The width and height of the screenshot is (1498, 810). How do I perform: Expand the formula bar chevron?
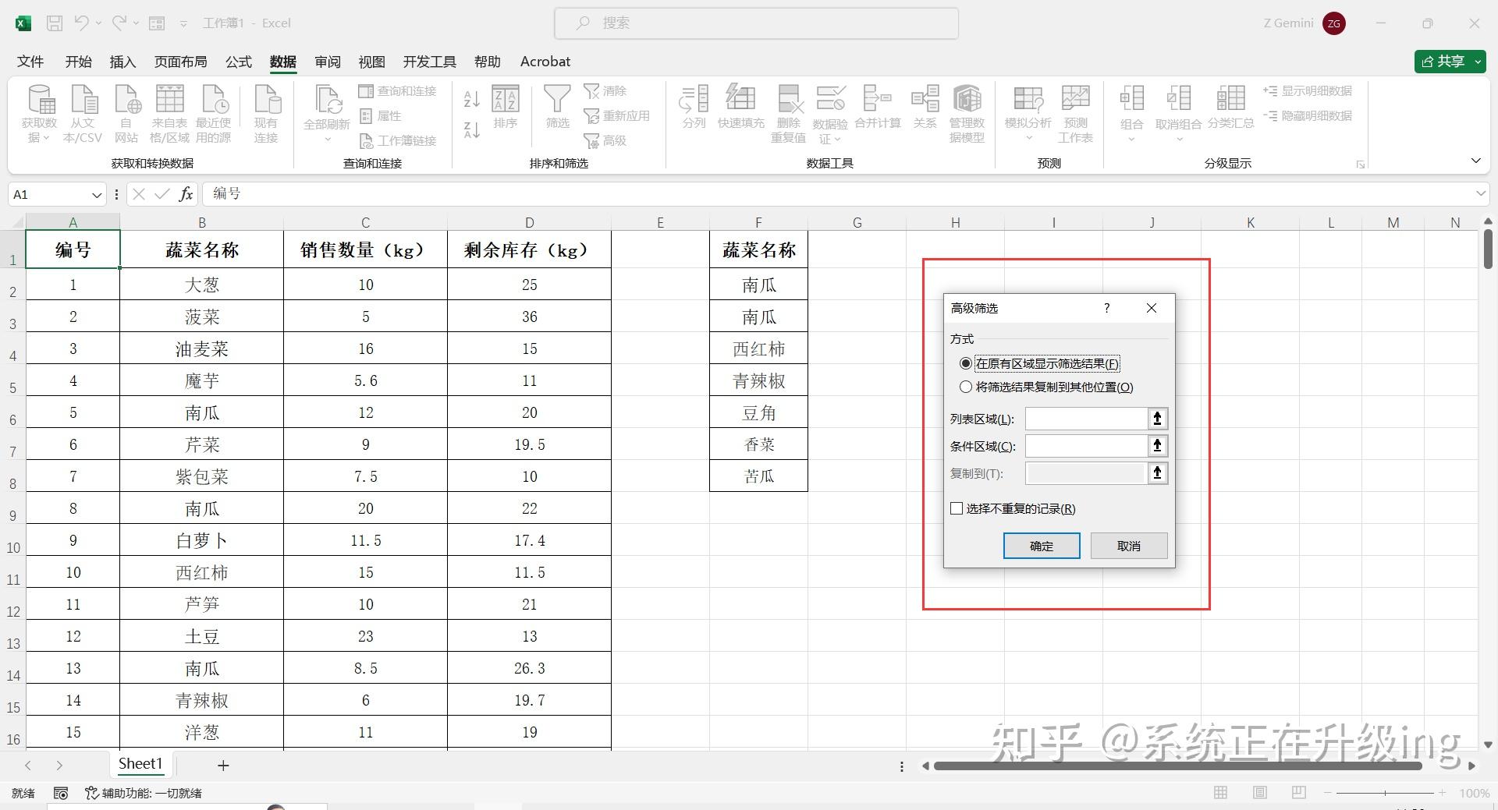pos(1480,193)
